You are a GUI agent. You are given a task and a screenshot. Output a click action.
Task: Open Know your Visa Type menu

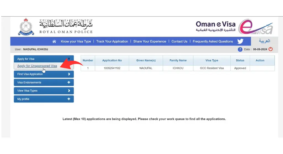(76, 41)
